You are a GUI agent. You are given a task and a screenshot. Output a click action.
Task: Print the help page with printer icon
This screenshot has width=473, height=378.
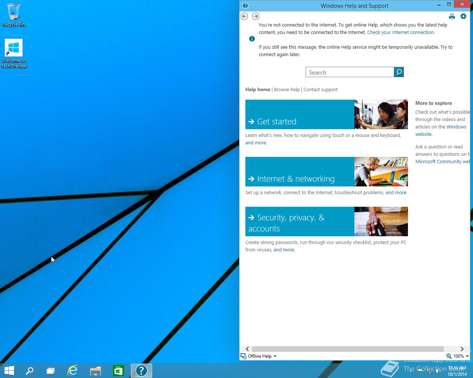[452, 16]
